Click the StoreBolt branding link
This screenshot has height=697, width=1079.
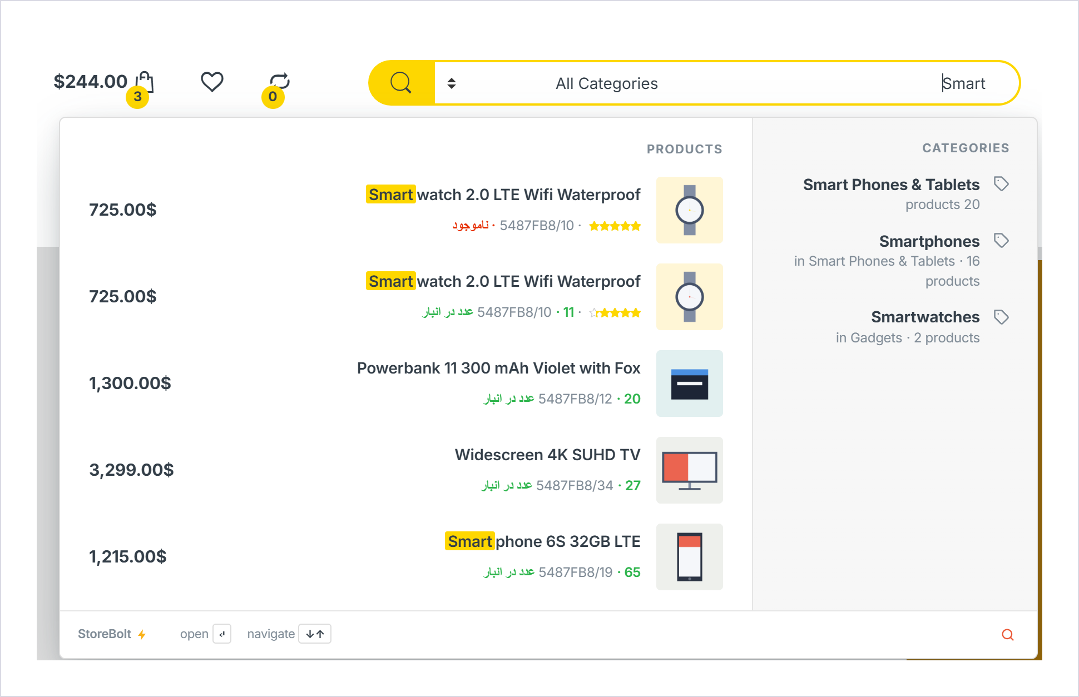(x=111, y=634)
